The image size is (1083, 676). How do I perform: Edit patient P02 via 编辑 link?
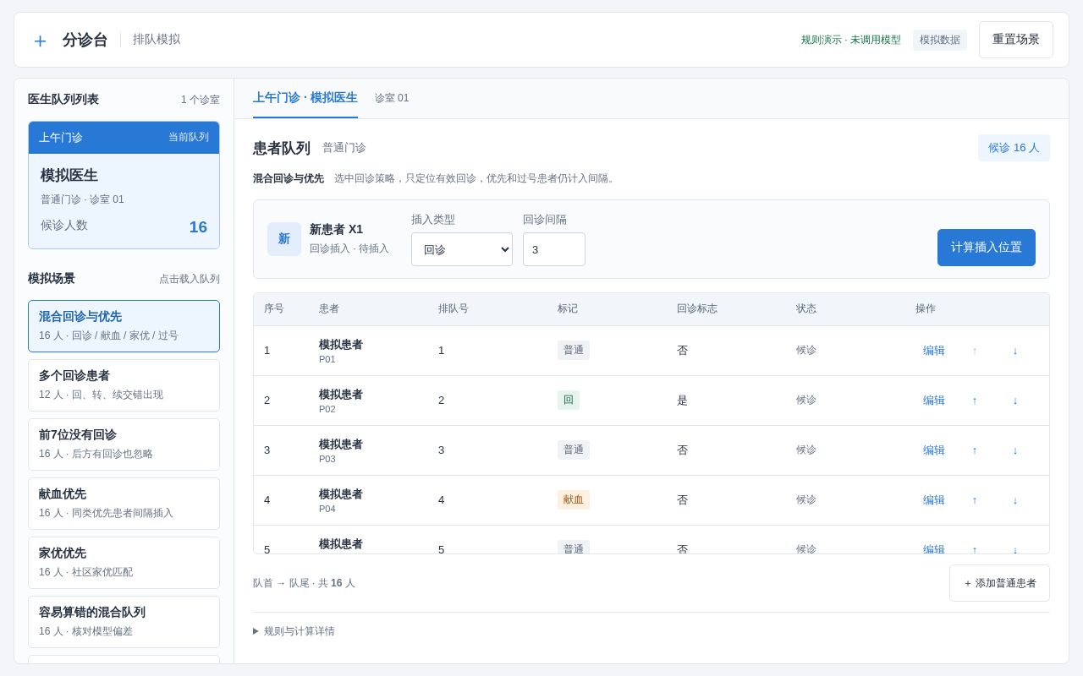934,401
